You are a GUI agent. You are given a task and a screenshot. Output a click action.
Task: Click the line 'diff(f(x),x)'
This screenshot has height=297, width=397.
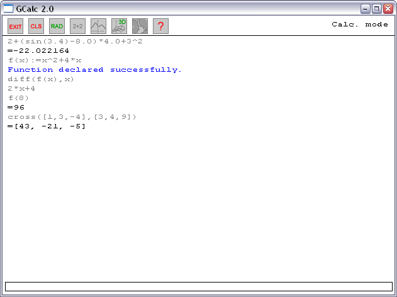(x=41, y=79)
